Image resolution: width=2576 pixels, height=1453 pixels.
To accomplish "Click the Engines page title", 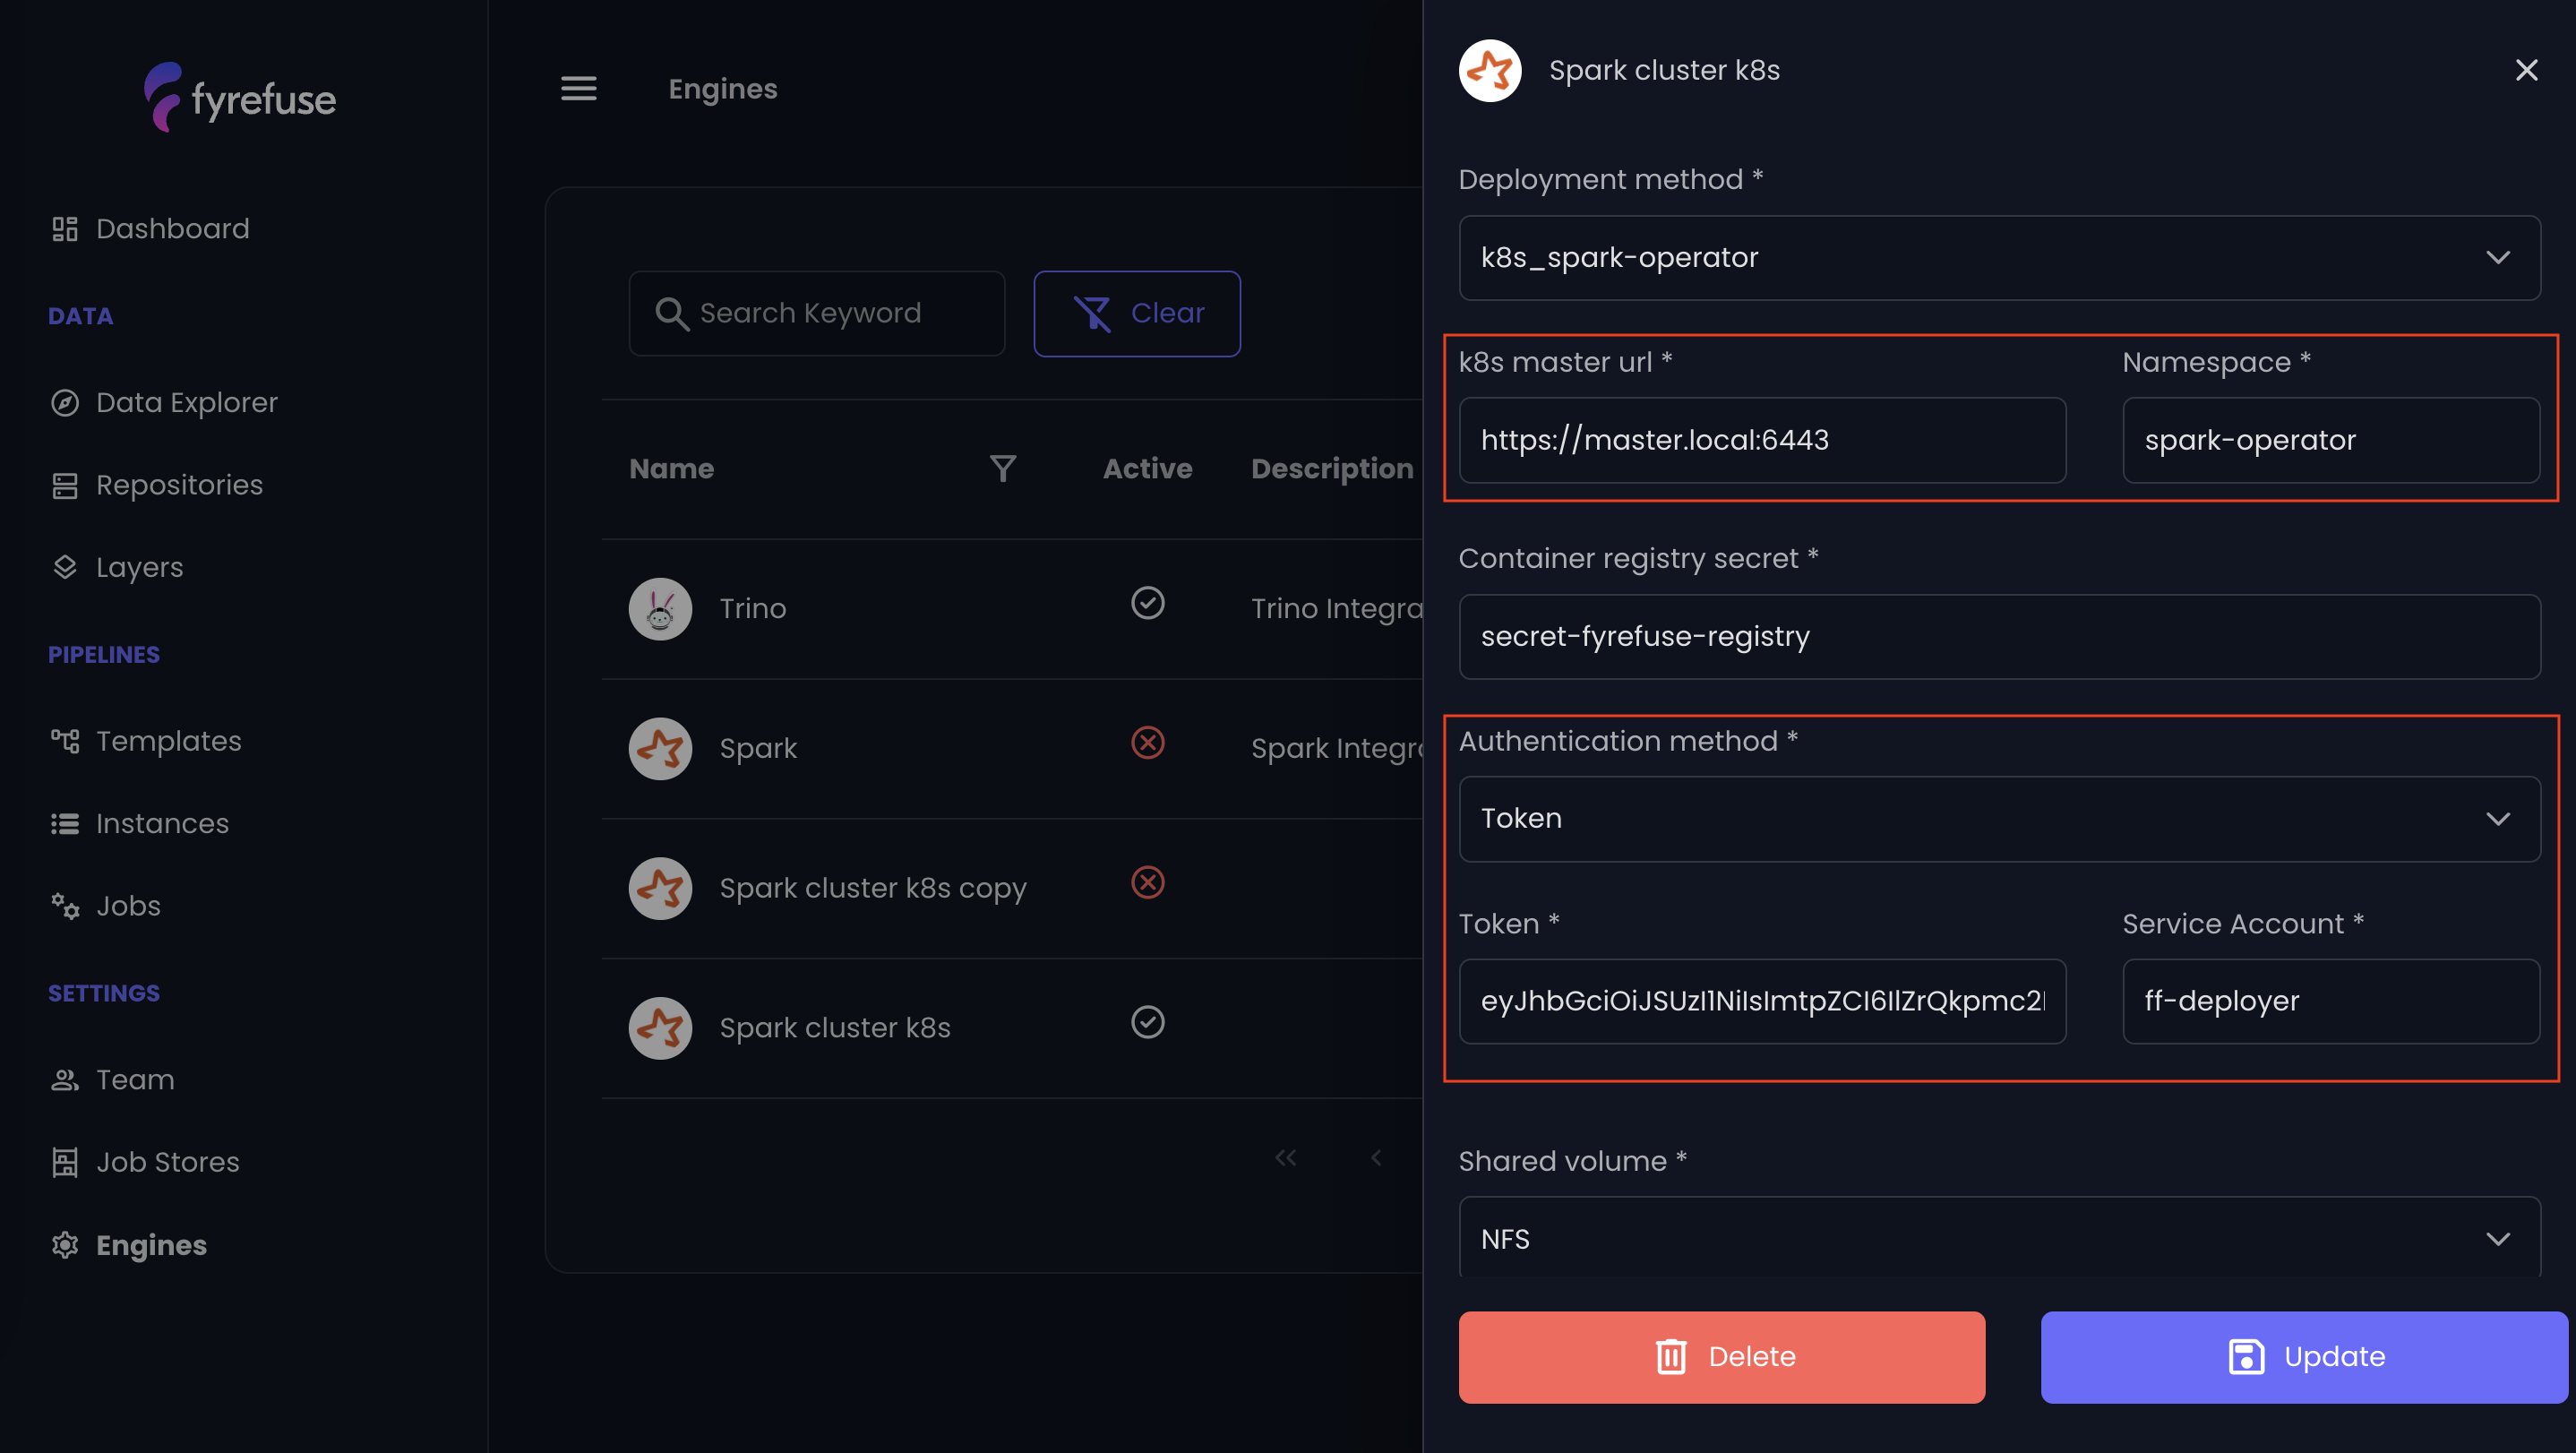I will pyautogui.click(x=722, y=89).
